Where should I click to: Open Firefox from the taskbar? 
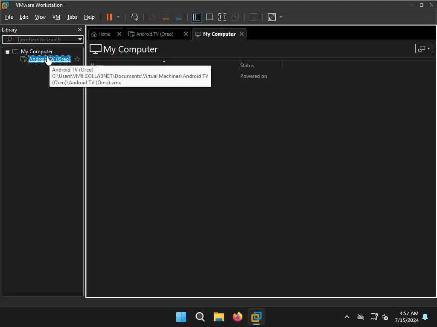tap(237, 317)
